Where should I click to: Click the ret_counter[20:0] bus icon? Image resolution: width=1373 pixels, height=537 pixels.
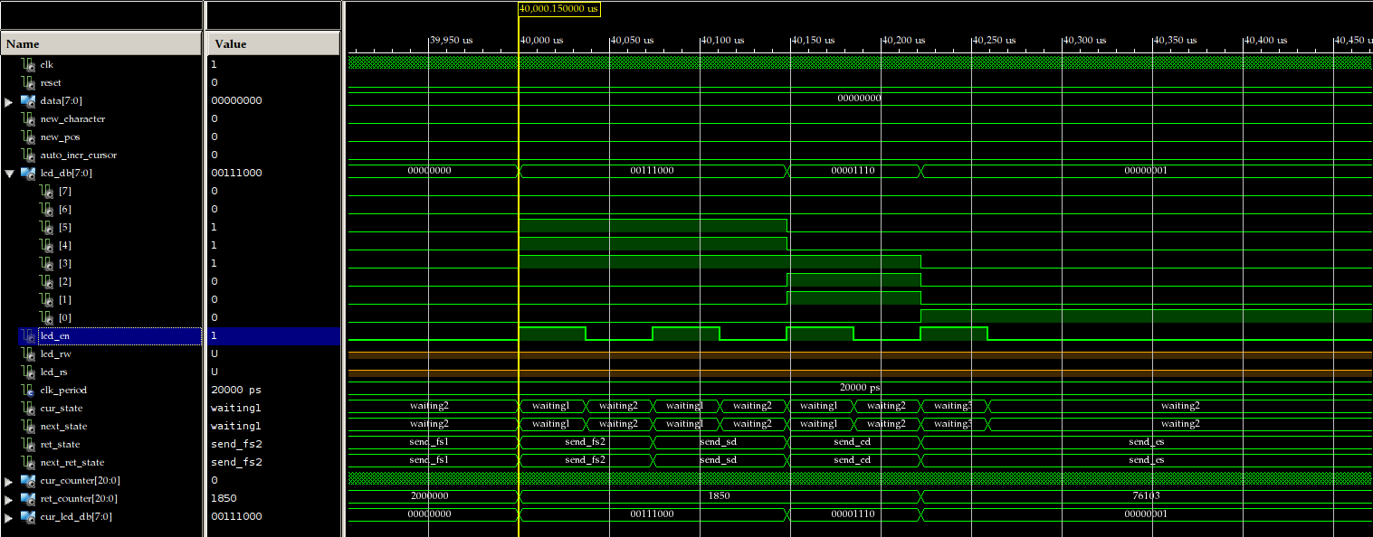[27, 498]
